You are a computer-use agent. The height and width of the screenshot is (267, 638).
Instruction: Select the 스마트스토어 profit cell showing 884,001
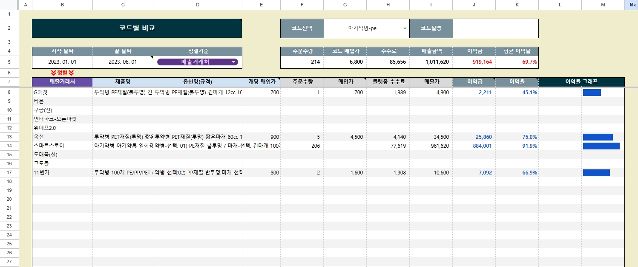point(474,146)
